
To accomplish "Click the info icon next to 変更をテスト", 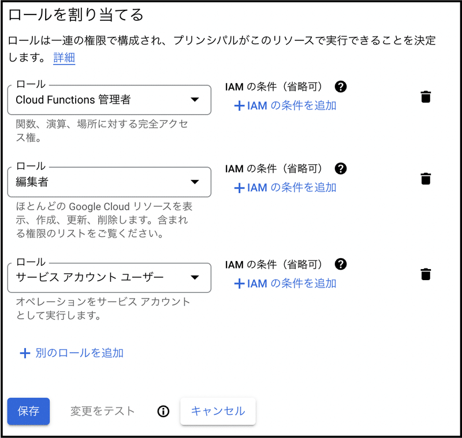I will [x=163, y=411].
